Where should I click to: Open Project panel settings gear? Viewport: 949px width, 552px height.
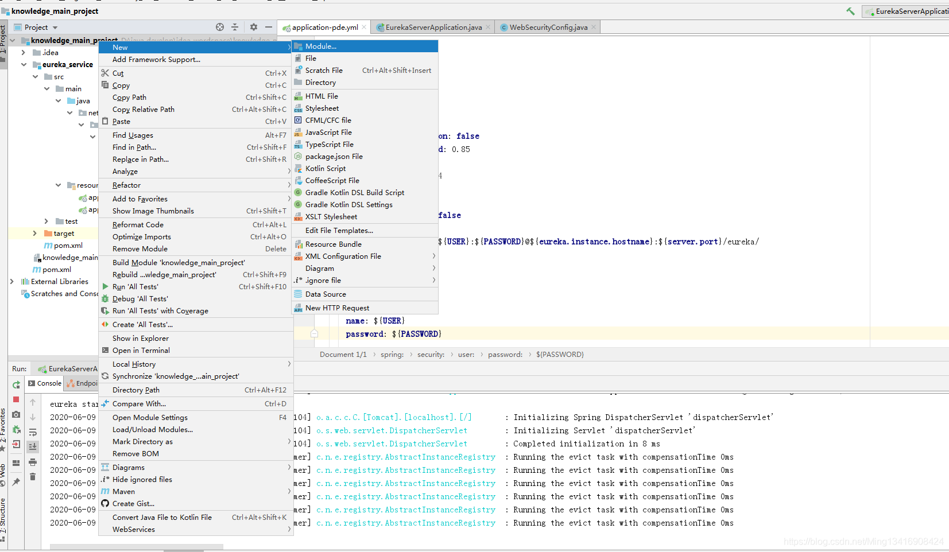pyautogui.click(x=254, y=27)
